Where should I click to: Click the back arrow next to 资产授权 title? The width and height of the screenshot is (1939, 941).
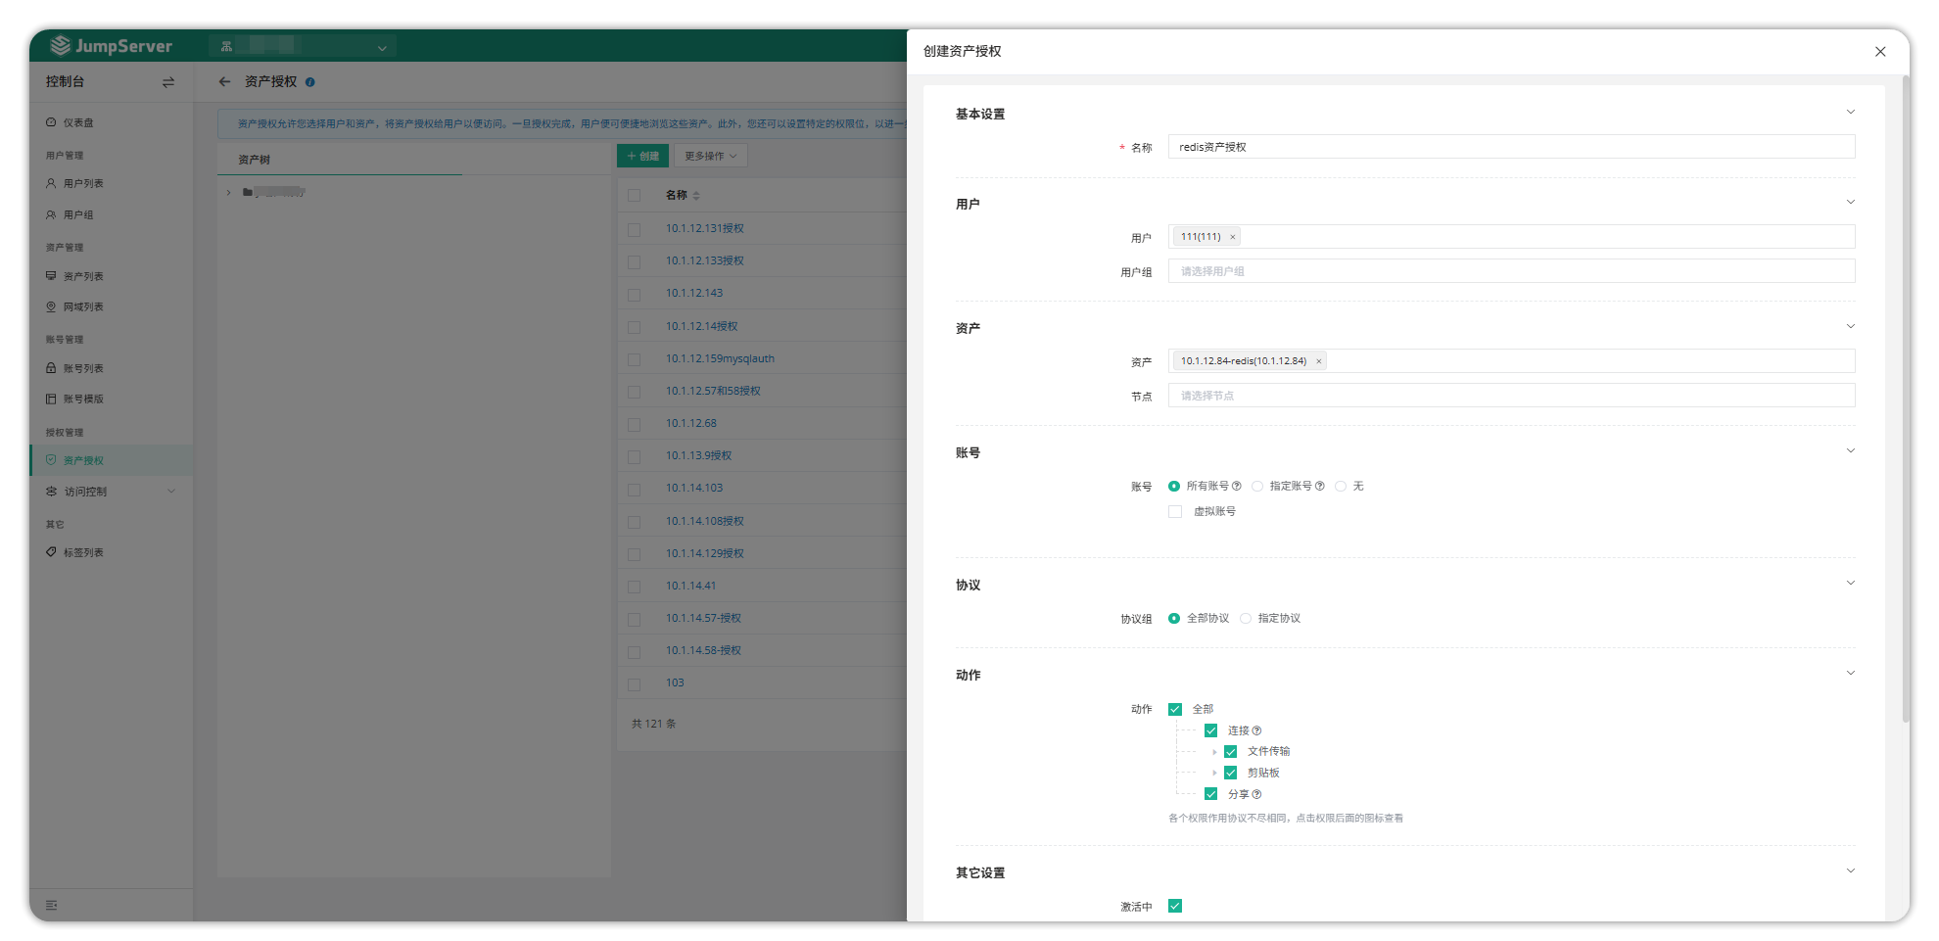point(224,82)
